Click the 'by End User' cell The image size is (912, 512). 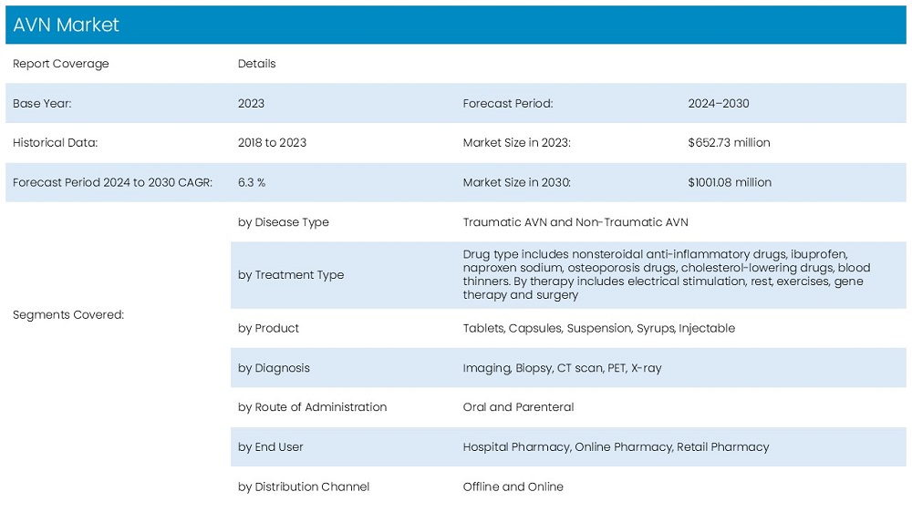tap(271, 447)
